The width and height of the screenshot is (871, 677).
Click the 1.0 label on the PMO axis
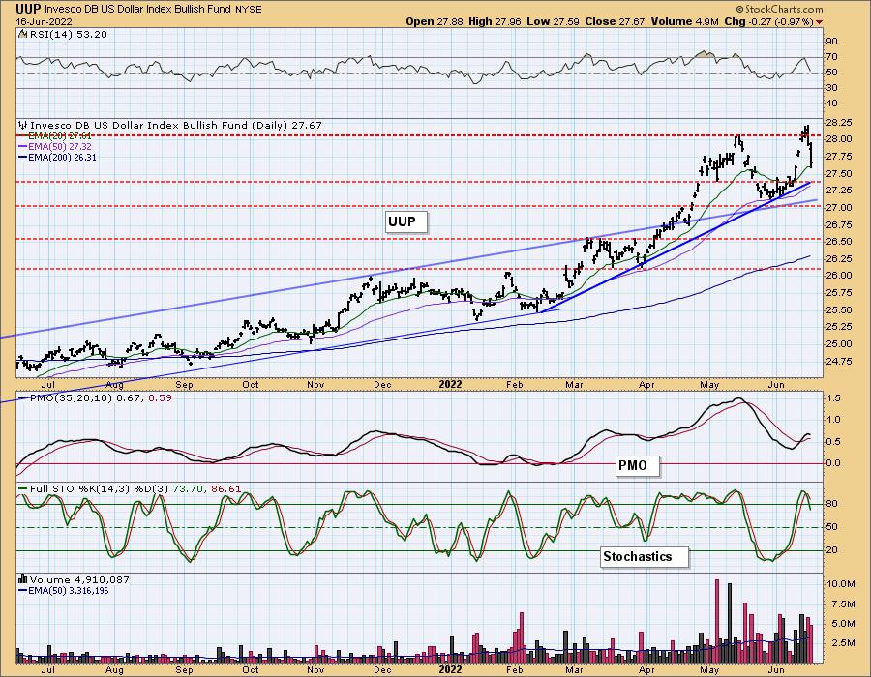[x=833, y=420]
